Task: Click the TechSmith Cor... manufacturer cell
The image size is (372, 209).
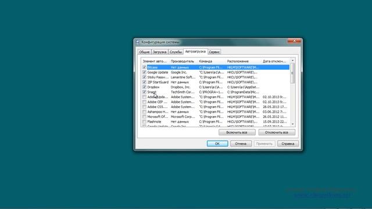Action: (183, 92)
